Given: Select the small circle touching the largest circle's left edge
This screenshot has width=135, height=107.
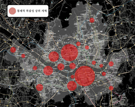Looking at the screenshot, I should click(72, 77).
